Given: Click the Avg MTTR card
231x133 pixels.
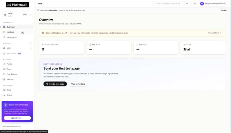Looking at the screenshot, I should [x=109, y=47].
